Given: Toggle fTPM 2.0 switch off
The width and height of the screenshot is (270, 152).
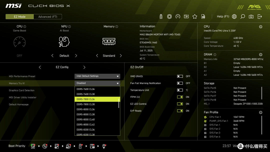Looking at the screenshot, I should click(180, 97).
